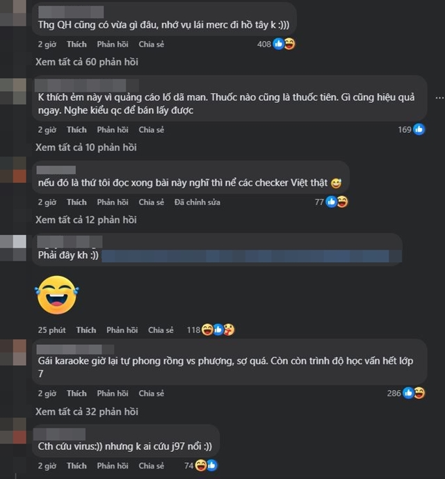445x479 pixels.
Task: Click the 25 phút timestamp
Action: click(52, 330)
